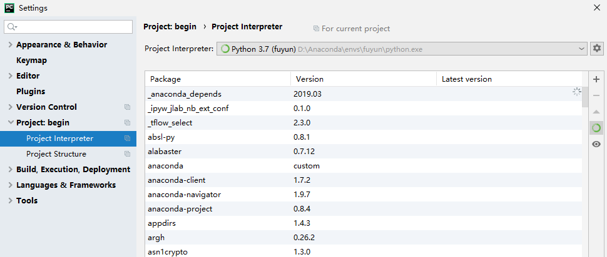Select the _ipyw_jlab_nb_ext_conf package row
Image resolution: width=607 pixels, height=257 pixels.
point(364,109)
